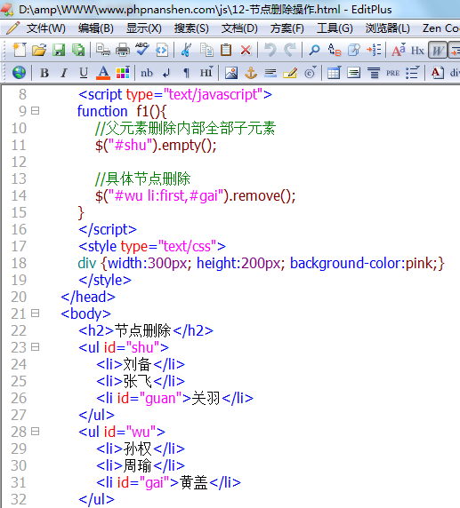
Task: Click the Print icon
Action: 123,51
